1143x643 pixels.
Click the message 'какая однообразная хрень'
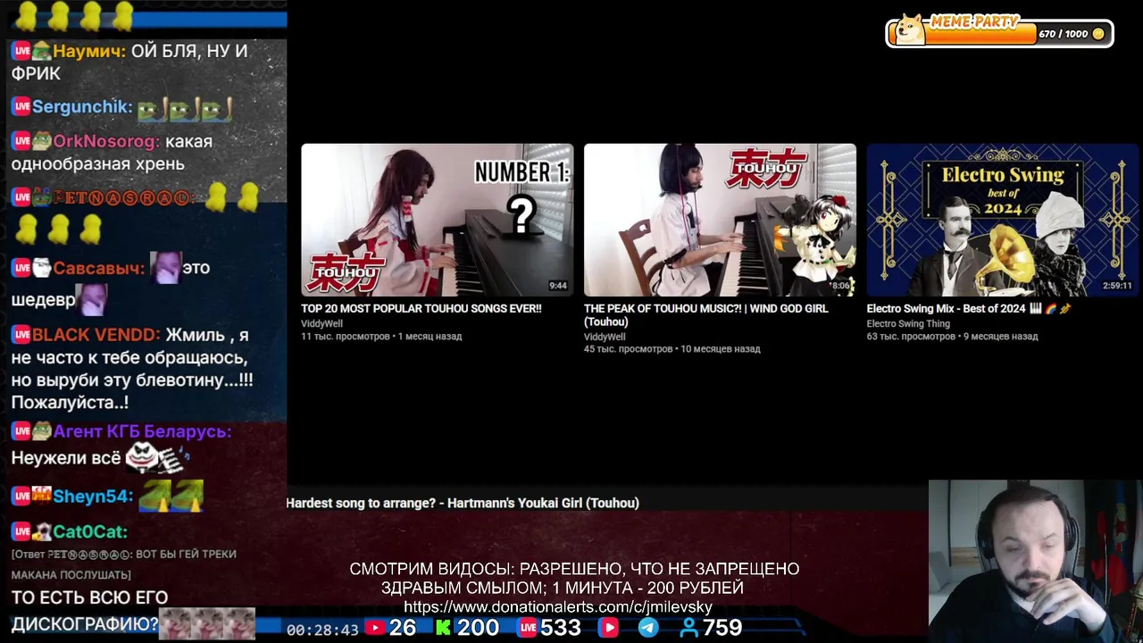coord(112,153)
